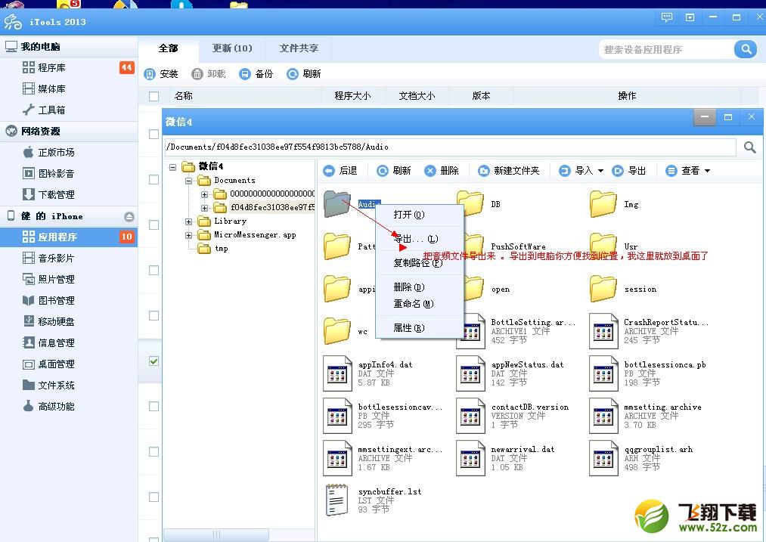Choose 删除(D) from context menu
Viewport: 766px width, 542px height.
click(x=419, y=287)
